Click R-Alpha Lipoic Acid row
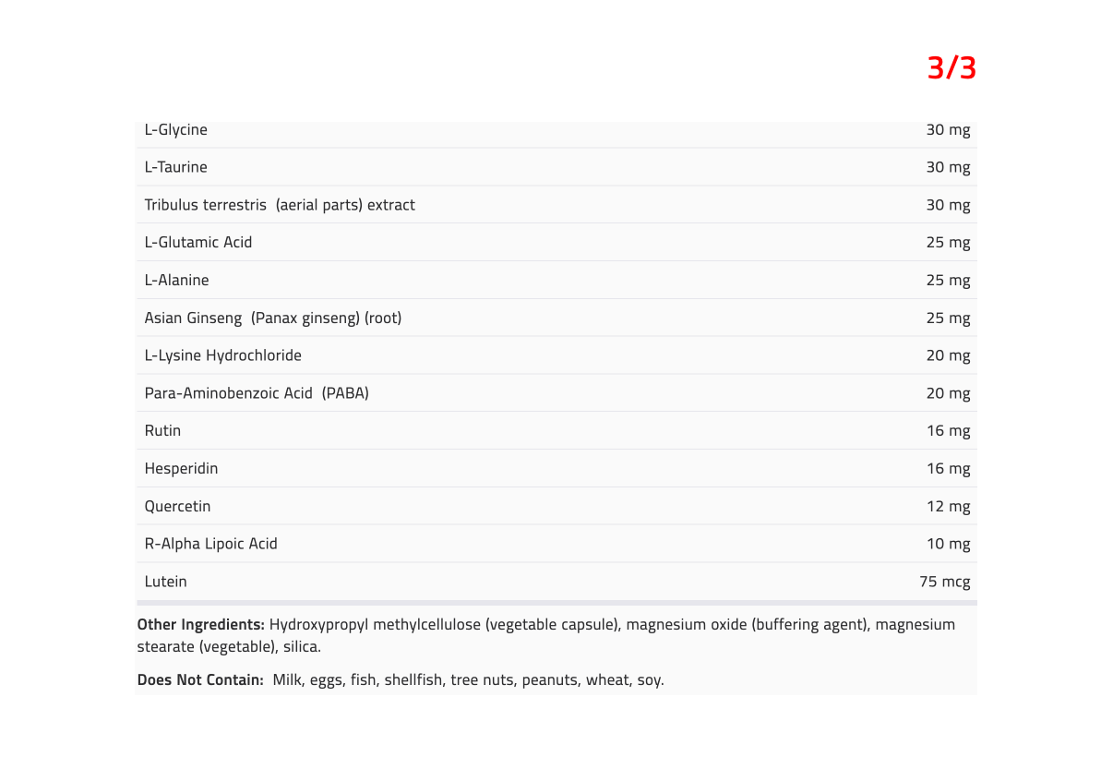The image size is (1113, 757). tap(556, 544)
